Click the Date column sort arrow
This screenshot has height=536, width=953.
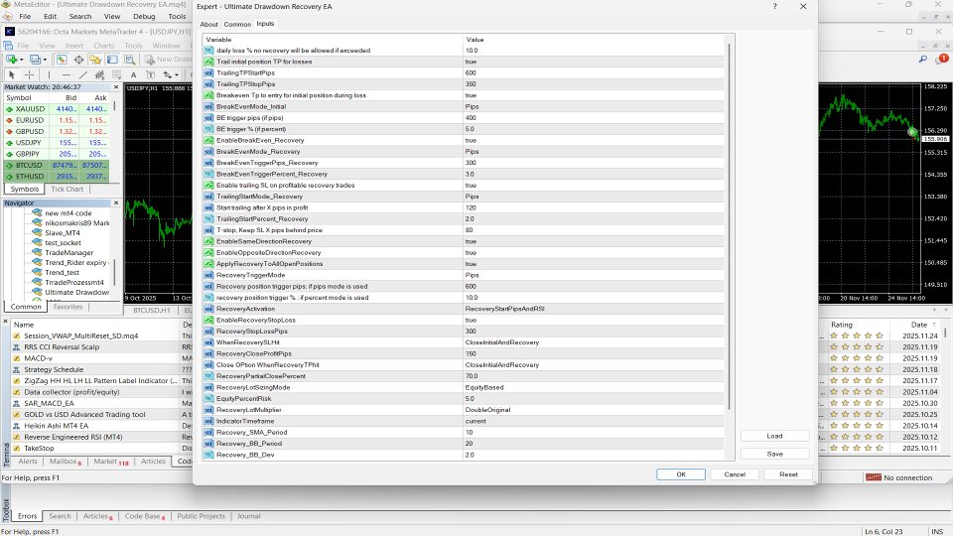pos(935,325)
